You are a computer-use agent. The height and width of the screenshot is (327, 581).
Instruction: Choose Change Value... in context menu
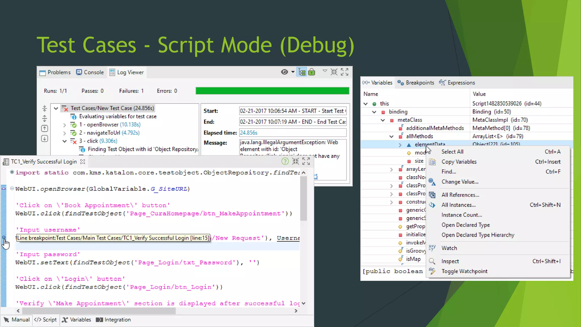[x=499, y=182]
